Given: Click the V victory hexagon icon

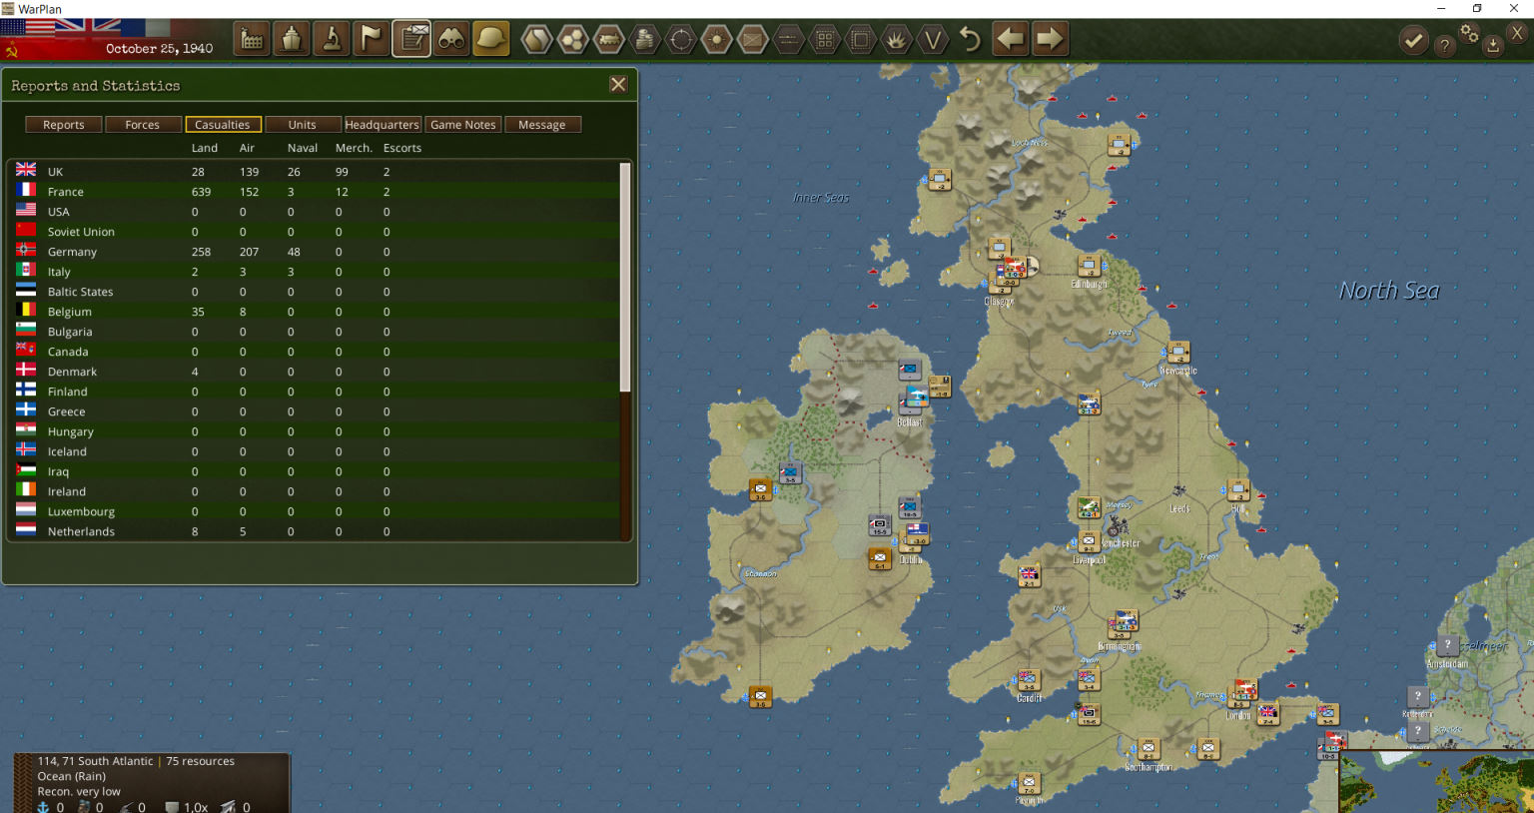Looking at the screenshot, I should tap(933, 40).
